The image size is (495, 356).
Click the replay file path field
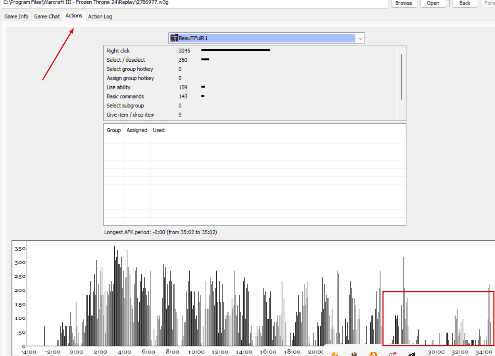(x=194, y=3)
